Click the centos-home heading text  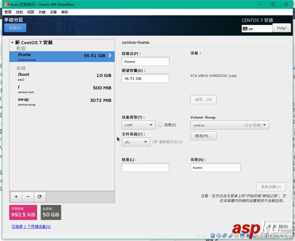(x=135, y=42)
